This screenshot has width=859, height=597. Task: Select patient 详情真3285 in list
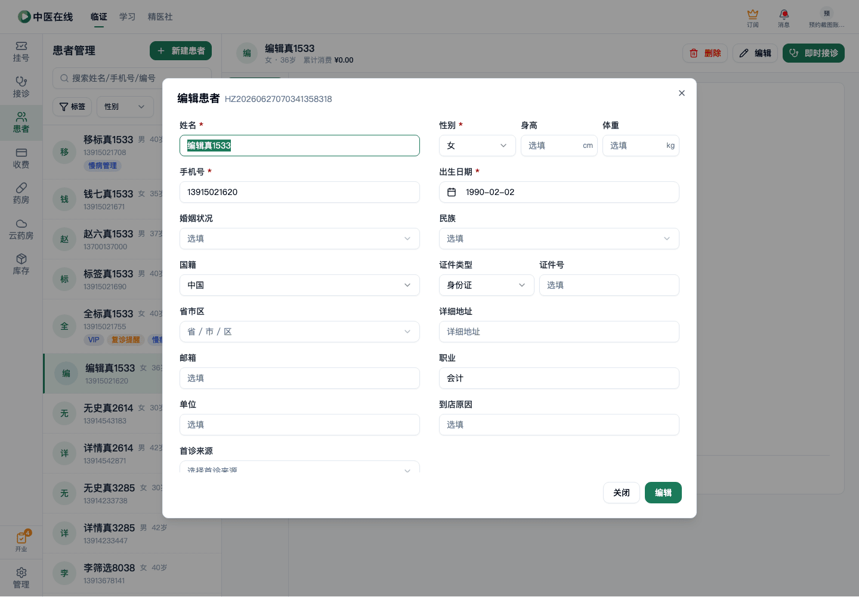coord(132,533)
